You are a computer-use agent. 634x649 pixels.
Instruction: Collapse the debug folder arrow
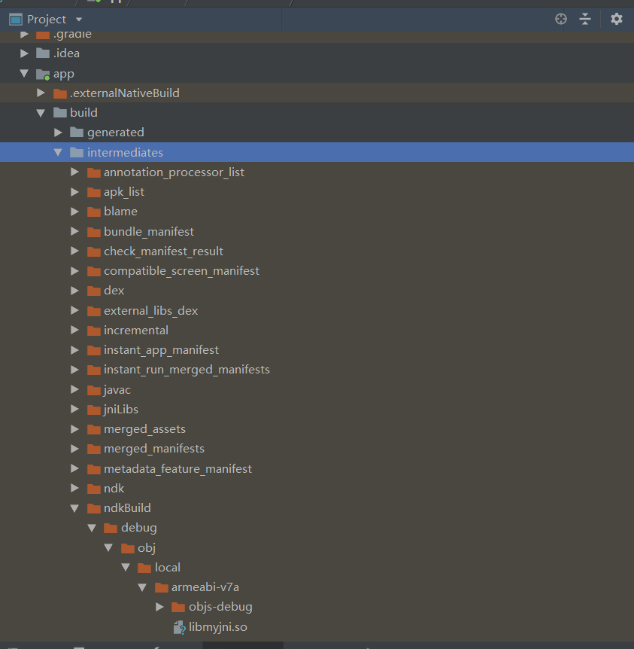[x=92, y=528]
